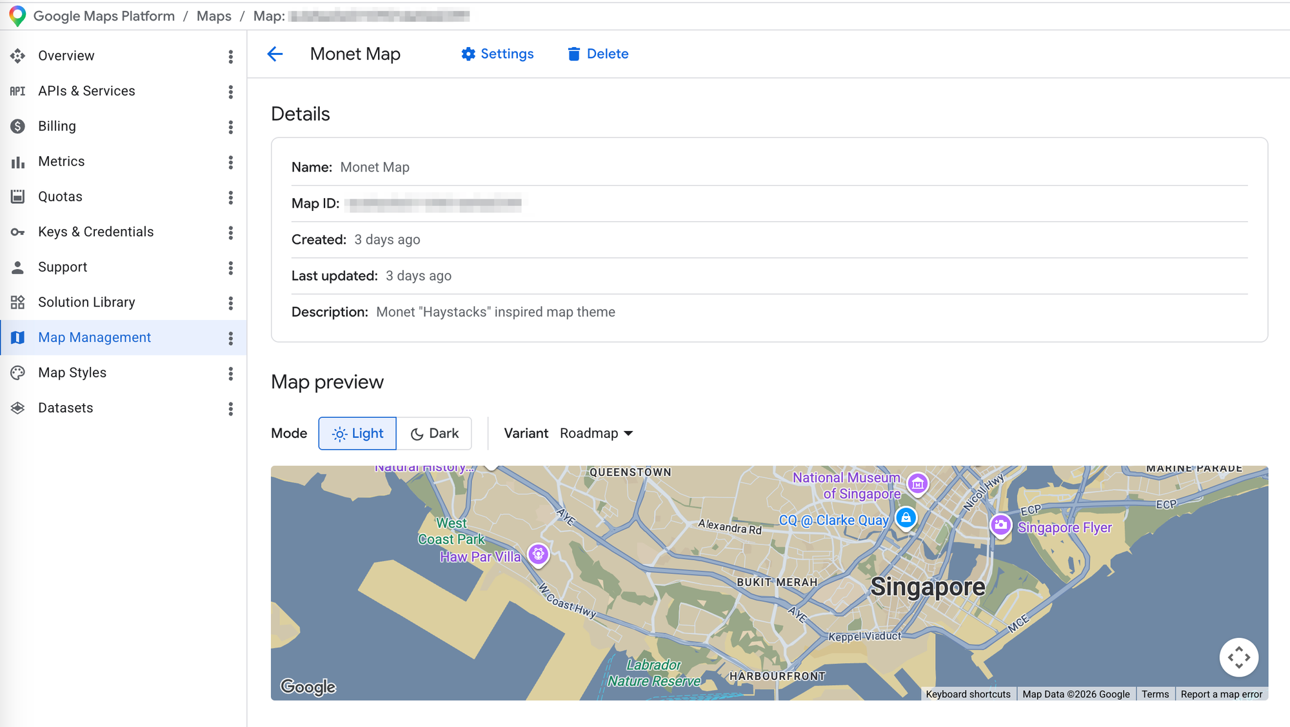
Task: Click the Map Styles palette icon
Action: point(18,373)
